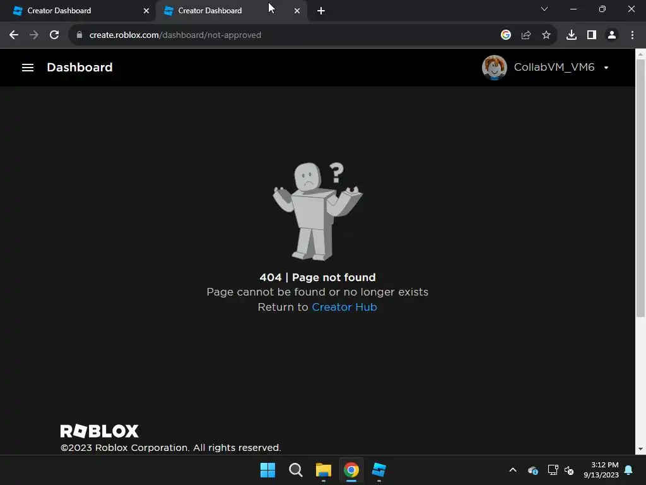Viewport: 646px width, 485px height.
Task: Open the hamburger navigation menu
Action: tap(28, 67)
